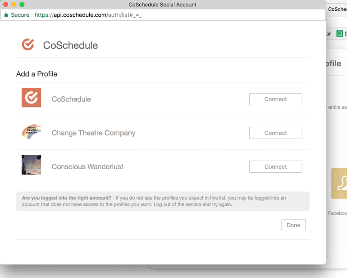
Task: Connect the CoSchedule profile
Action: (x=275, y=99)
